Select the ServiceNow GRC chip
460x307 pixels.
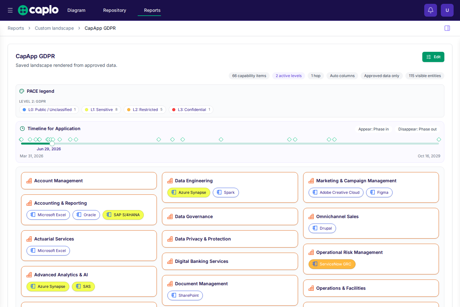(x=332, y=264)
